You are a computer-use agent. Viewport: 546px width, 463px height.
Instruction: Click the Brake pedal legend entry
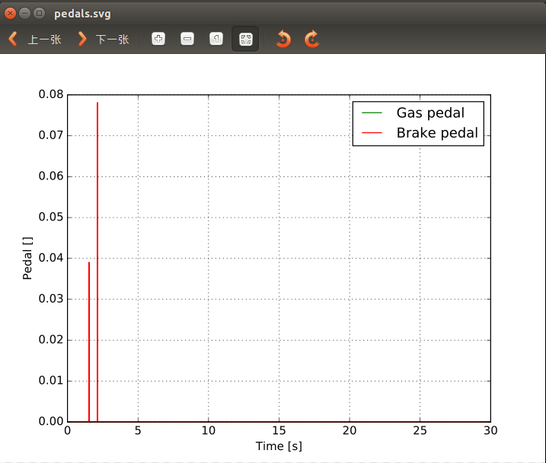coord(437,133)
